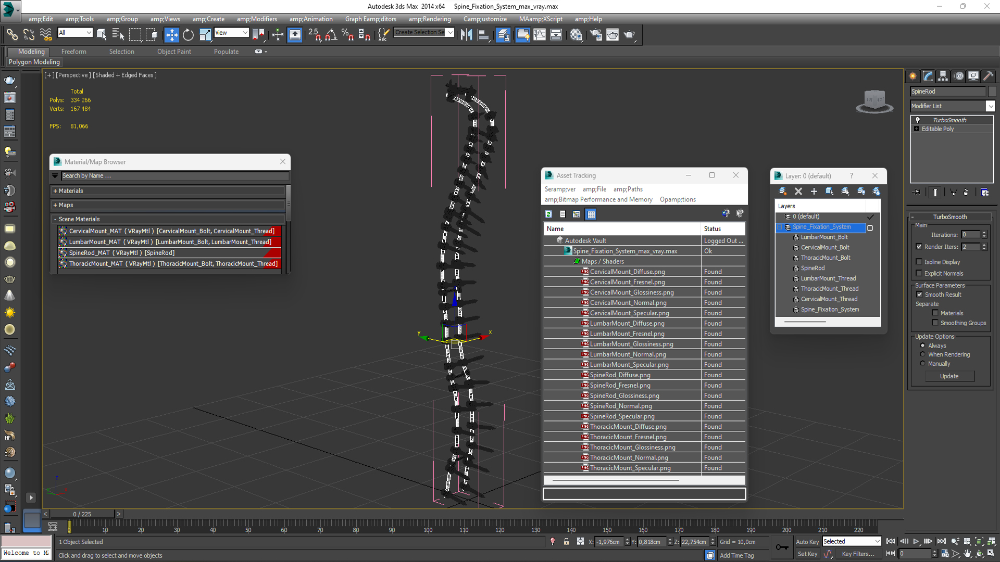
Task: Open key mode Selected dropdown
Action: coord(877,542)
